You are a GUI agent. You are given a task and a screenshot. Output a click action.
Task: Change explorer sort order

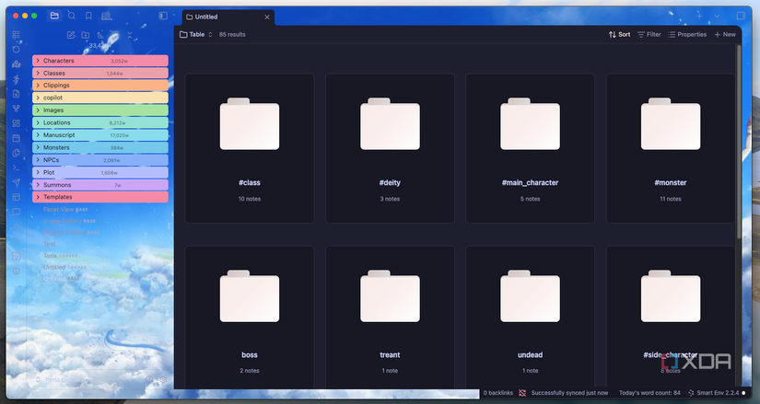(100, 35)
